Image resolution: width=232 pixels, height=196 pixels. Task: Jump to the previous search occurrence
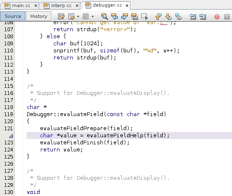click(115, 16)
